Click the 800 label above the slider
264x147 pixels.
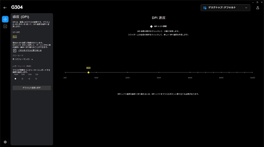[x=88, y=68]
